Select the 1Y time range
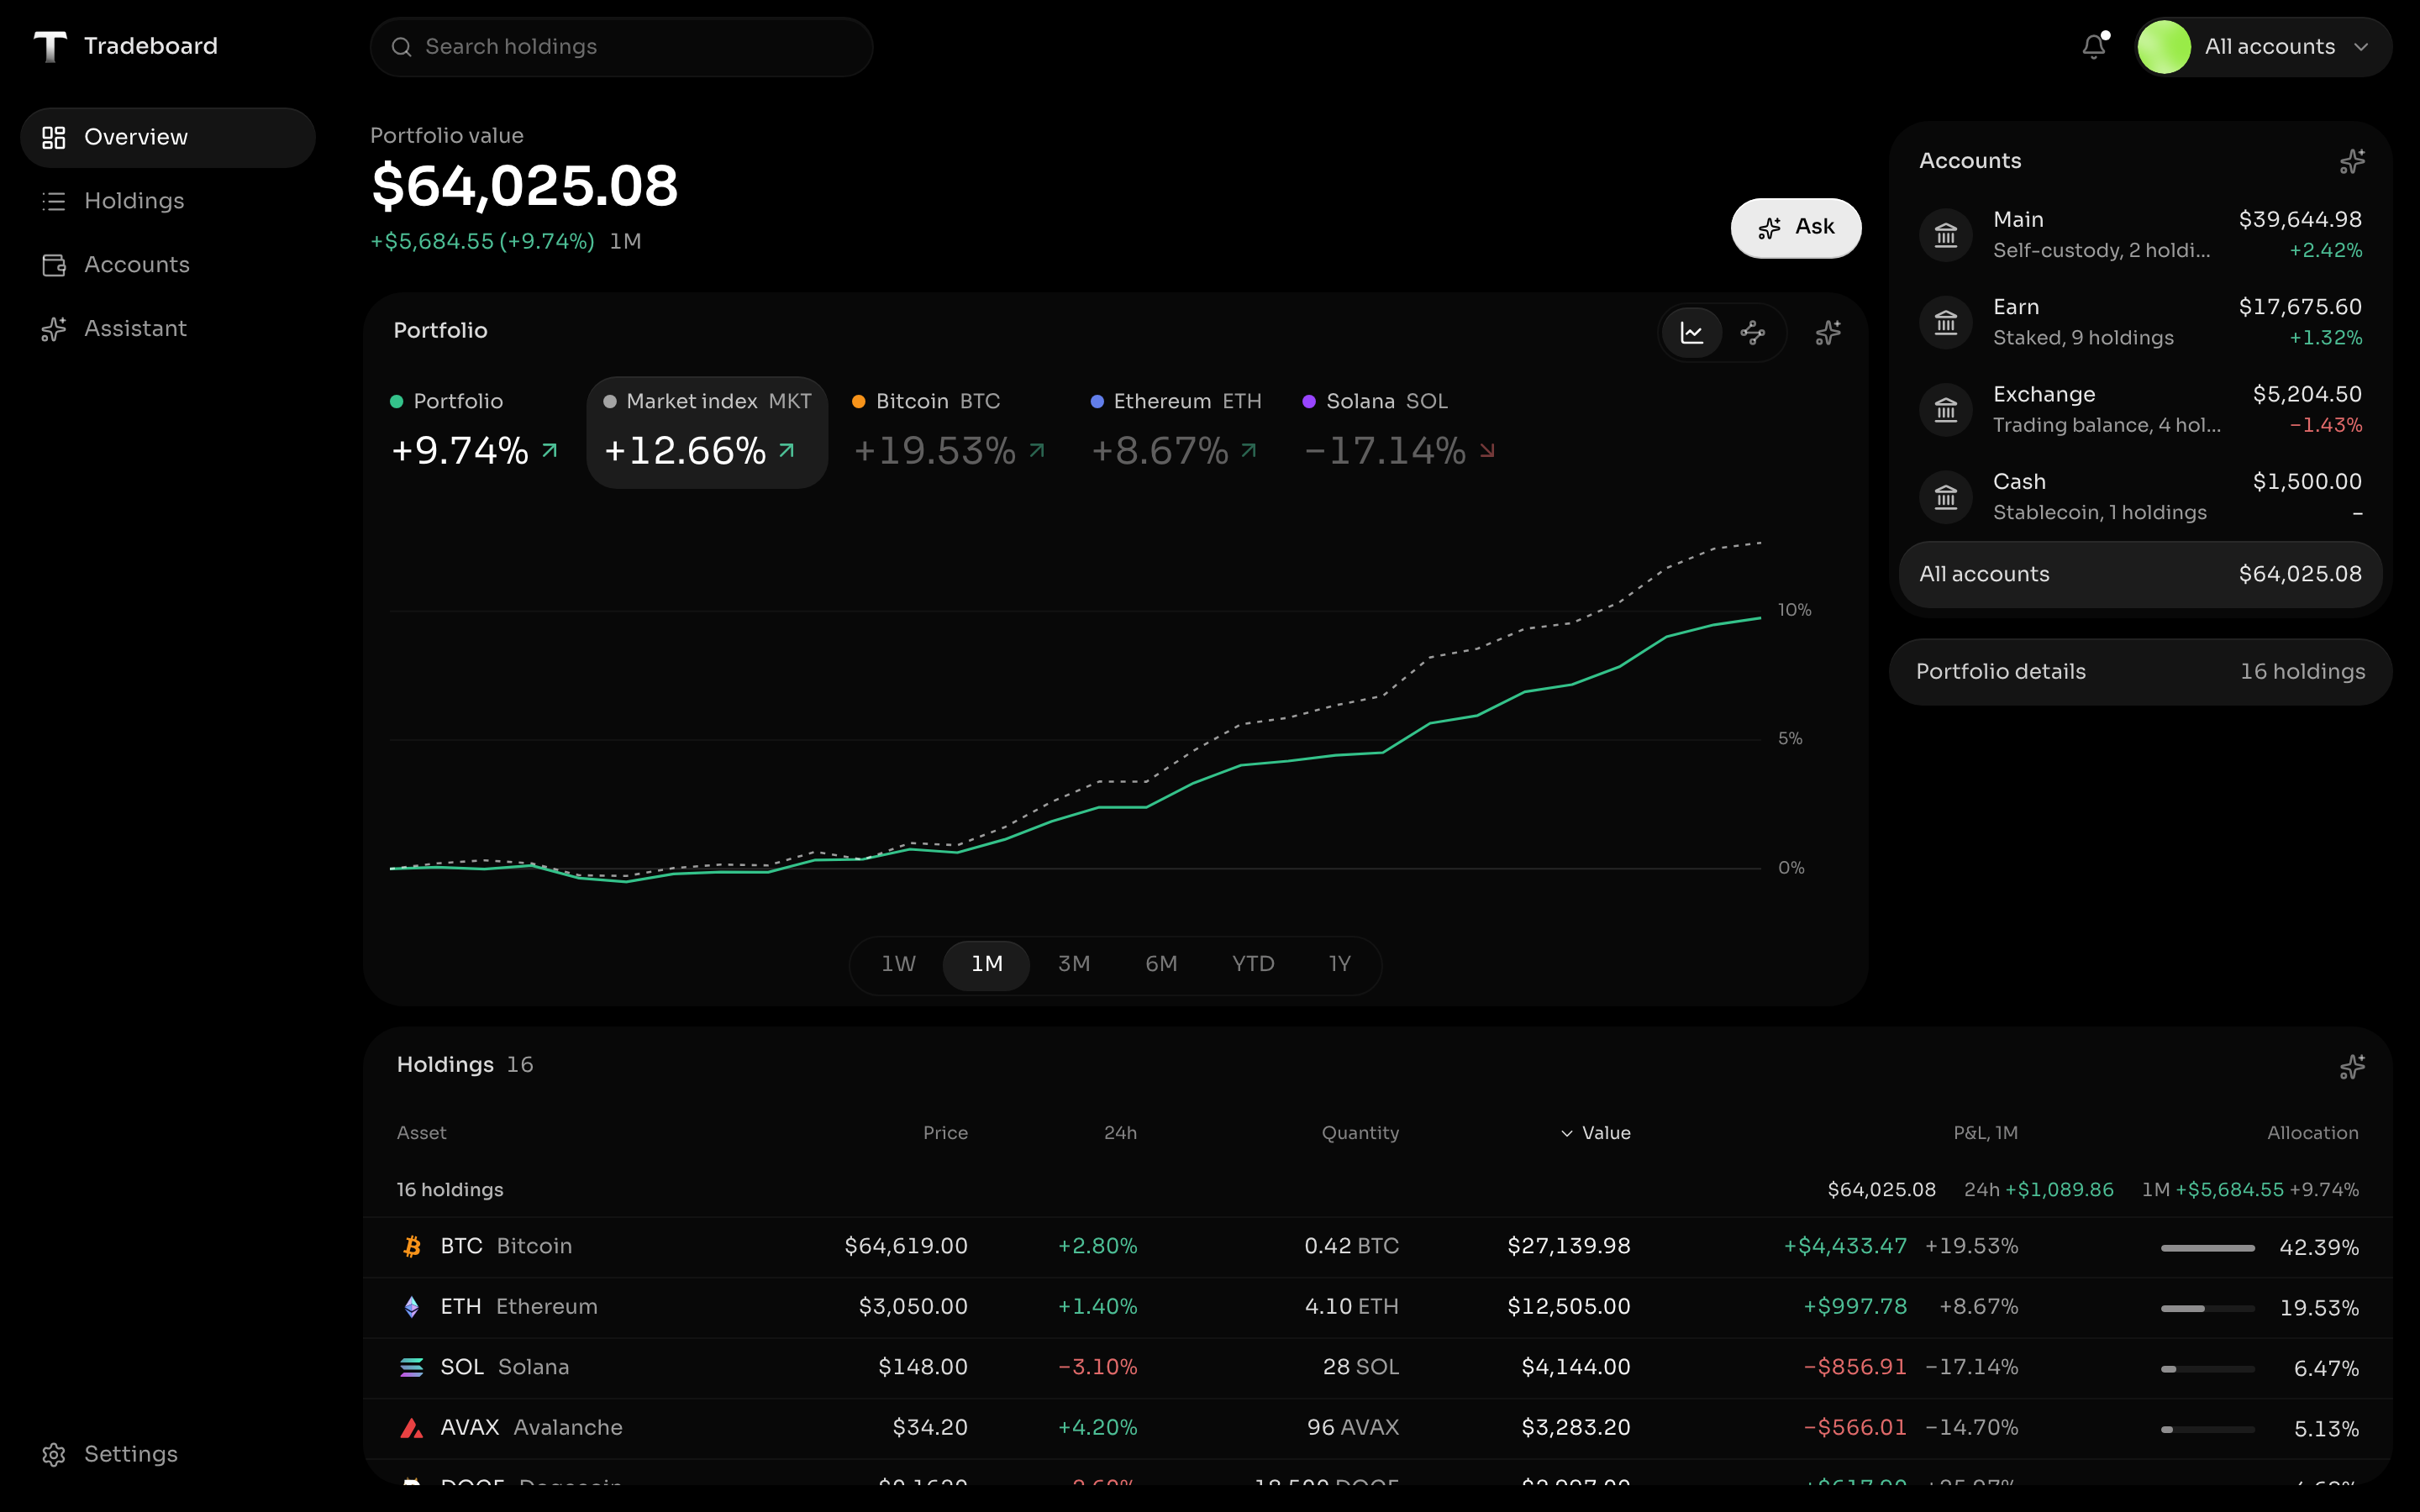 pyautogui.click(x=1339, y=965)
